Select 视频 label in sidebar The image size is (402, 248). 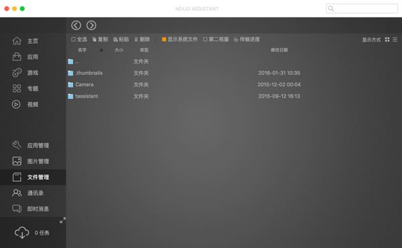(33, 104)
